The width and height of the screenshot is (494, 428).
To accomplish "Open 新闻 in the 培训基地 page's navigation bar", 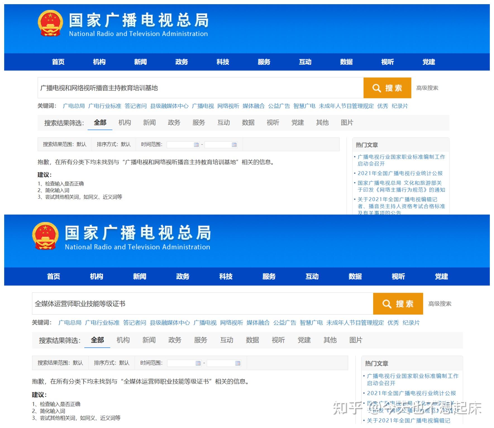I will [140, 62].
